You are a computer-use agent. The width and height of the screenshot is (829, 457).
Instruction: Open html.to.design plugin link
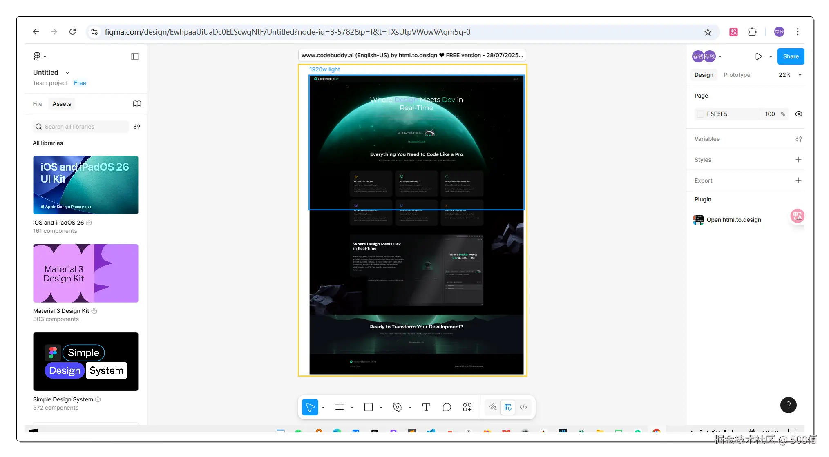coord(734,220)
